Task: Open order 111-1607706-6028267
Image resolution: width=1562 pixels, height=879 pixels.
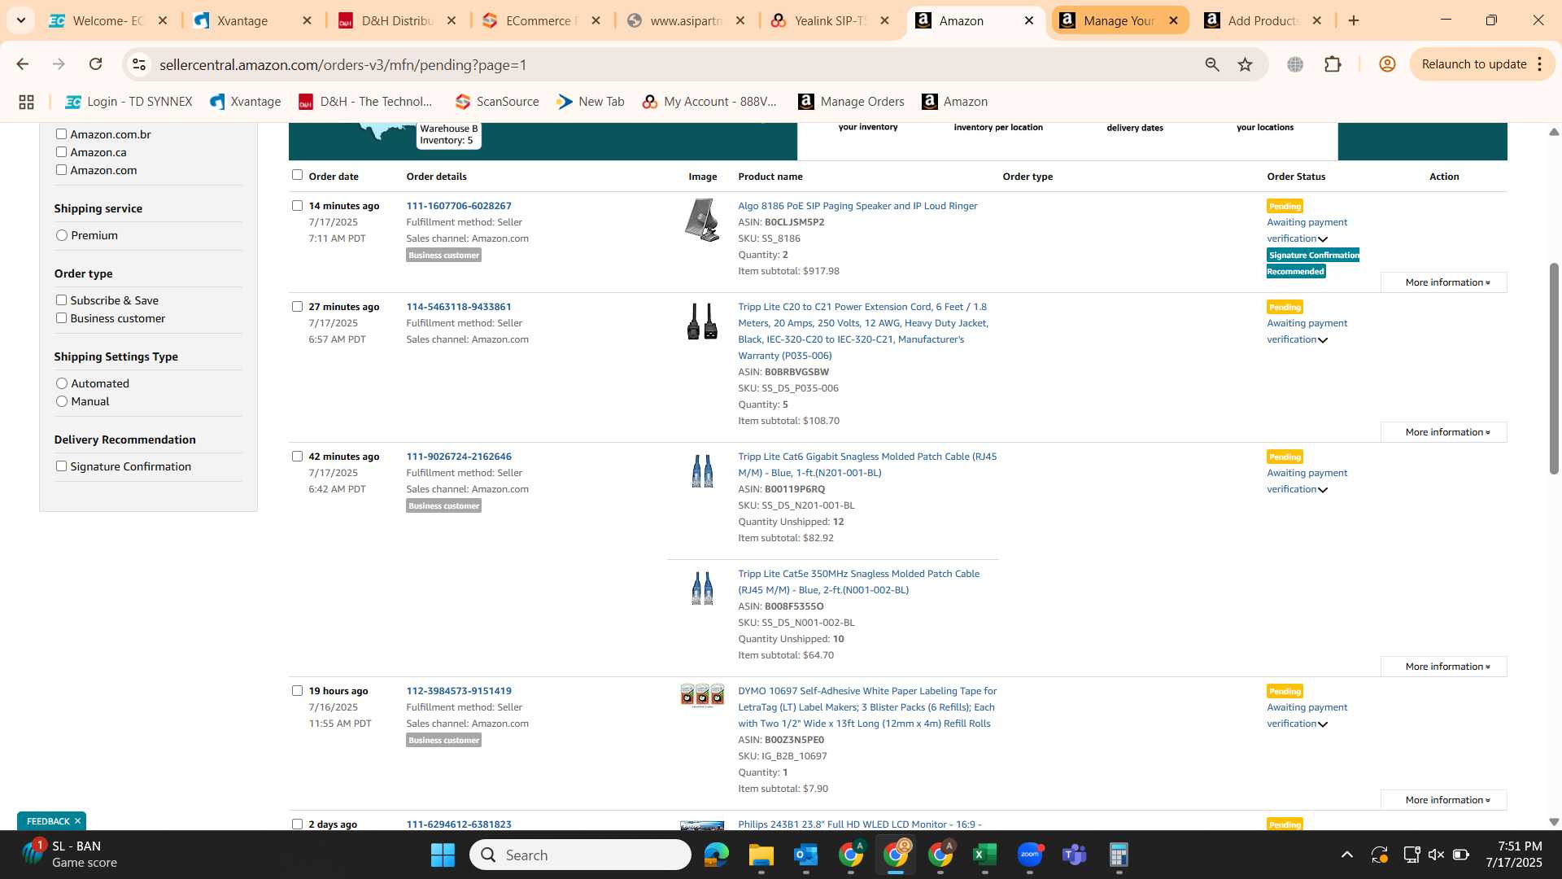Action: click(459, 206)
